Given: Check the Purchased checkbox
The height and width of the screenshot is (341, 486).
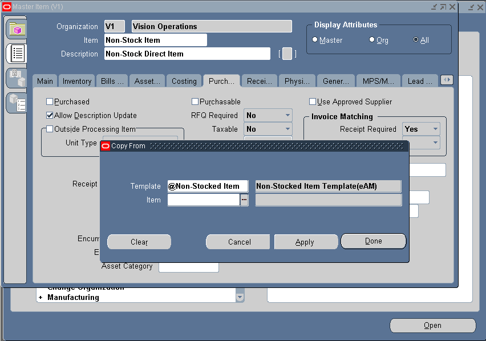Looking at the screenshot, I should [x=50, y=102].
